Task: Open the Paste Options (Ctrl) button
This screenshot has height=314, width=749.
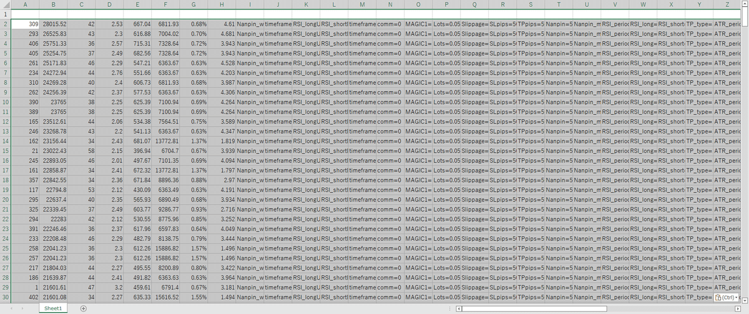Action: [x=727, y=297]
